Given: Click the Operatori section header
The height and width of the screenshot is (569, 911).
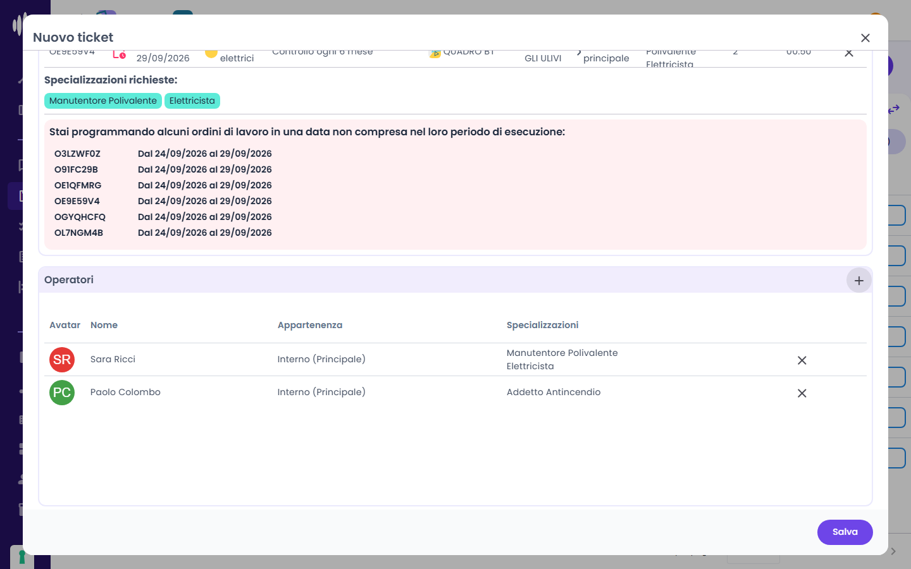Looking at the screenshot, I should click(455, 280).
